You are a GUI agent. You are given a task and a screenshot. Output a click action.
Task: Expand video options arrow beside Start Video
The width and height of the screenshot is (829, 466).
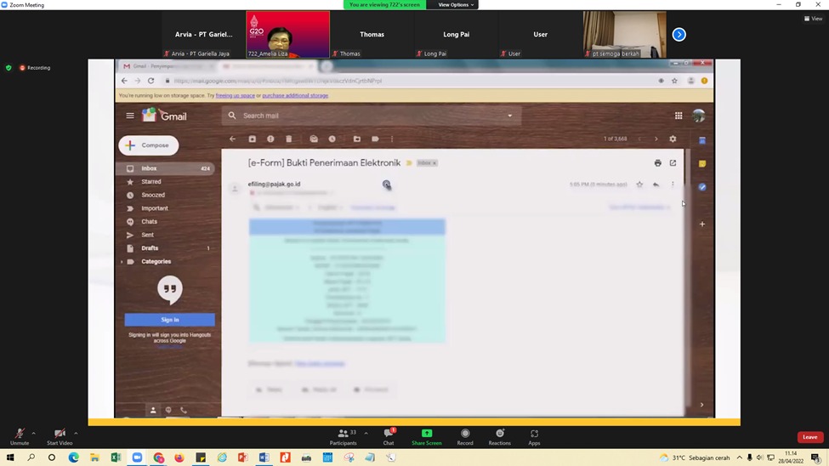coord(76,433)
